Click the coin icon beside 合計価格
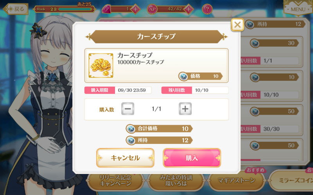Viewport: 313px width, 195px height. [x=131, y=129]
